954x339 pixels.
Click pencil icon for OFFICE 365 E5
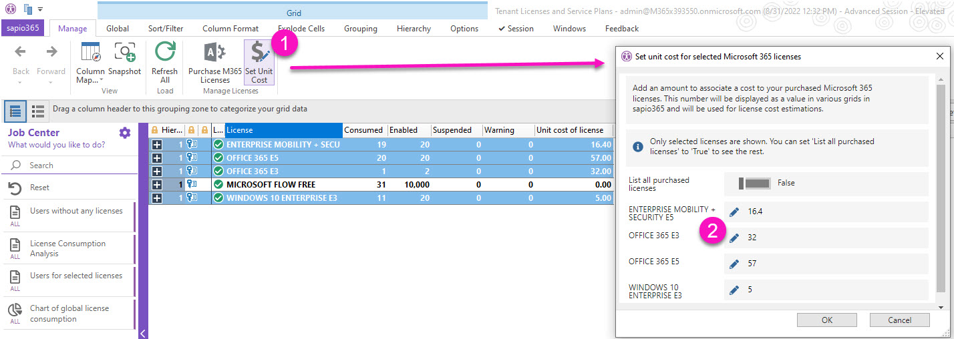coord(734,264)
